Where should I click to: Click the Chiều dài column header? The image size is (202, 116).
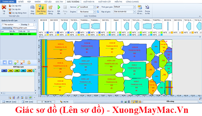[23, 31]
